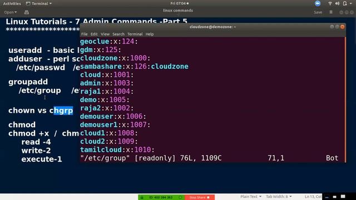The image size is (356, 200).
Task: Open the Plain Text language dropdown
Action: click(251, 197)
